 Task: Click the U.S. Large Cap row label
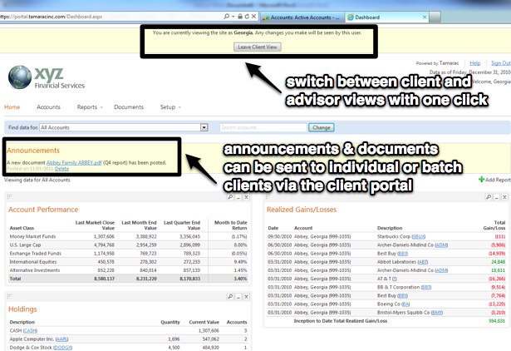25,245
